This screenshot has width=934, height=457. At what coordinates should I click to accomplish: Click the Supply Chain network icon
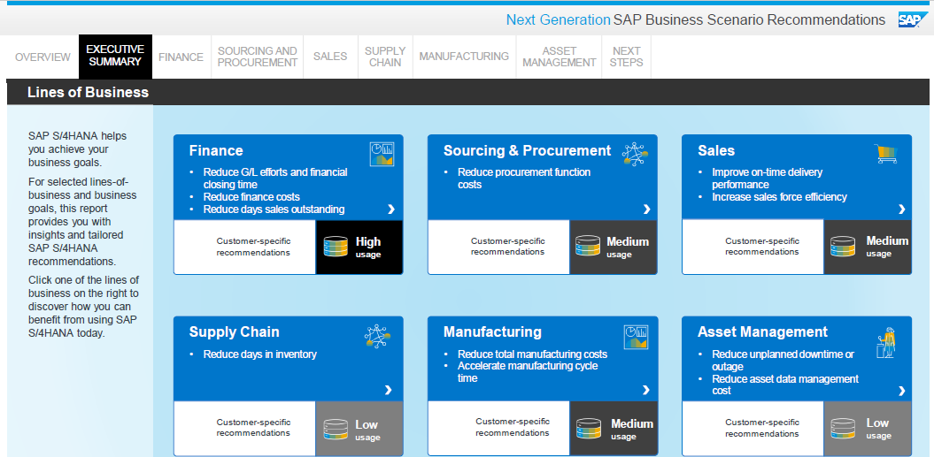tap(377, 336)
